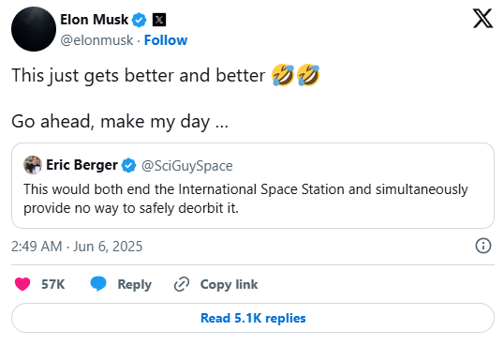The height and width of the screenshot is (345, 504).
Task: Open the 2:49 AM Jun 6, 2025 timestamp
Action: (x=77, y=247)
